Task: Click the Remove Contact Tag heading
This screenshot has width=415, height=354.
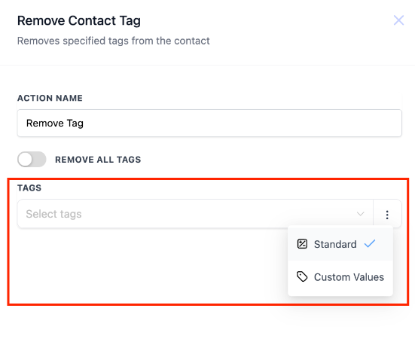Action: coord(79,21)
